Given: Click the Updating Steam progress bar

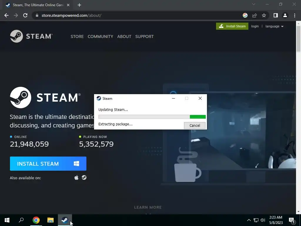Looking at the screenshot, I should (152, 117).
